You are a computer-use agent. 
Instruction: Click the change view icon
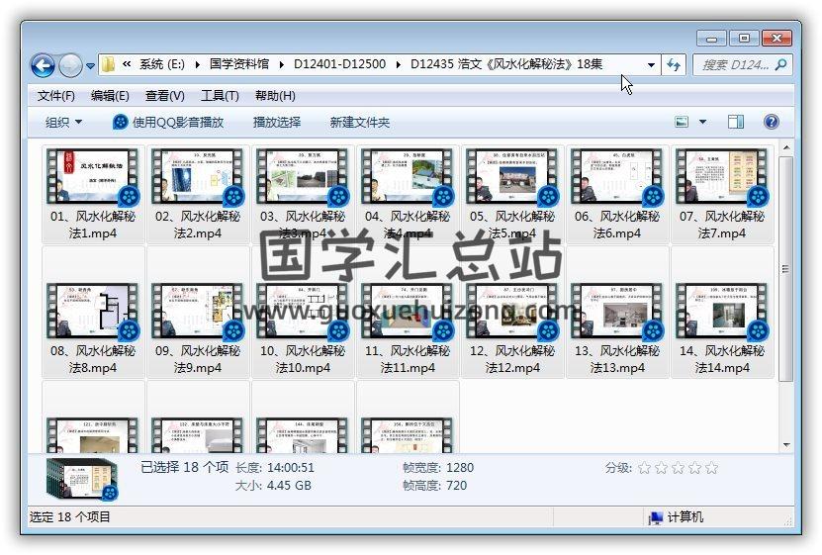tap(681, 122)
